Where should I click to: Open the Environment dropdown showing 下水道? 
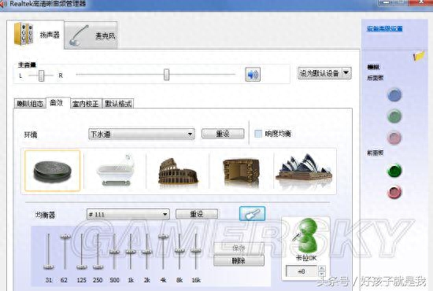tap(142, 134)
